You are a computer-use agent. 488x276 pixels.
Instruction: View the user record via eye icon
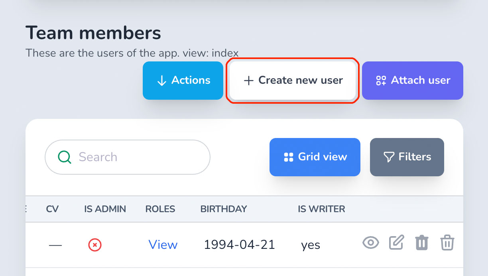pos(370,242)
